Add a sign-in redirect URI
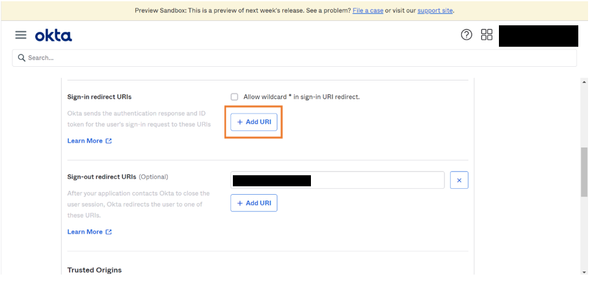Image resolution: width=590 pixels, height=283 pixels. [254, 122]
